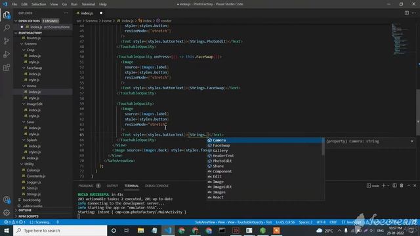Open the Terminal menu

click(89, 5)
